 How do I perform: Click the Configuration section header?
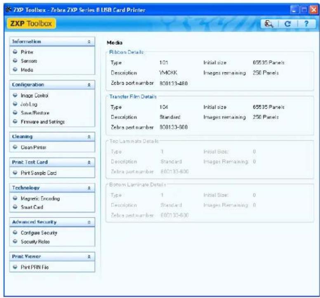(x=52, y=84)
